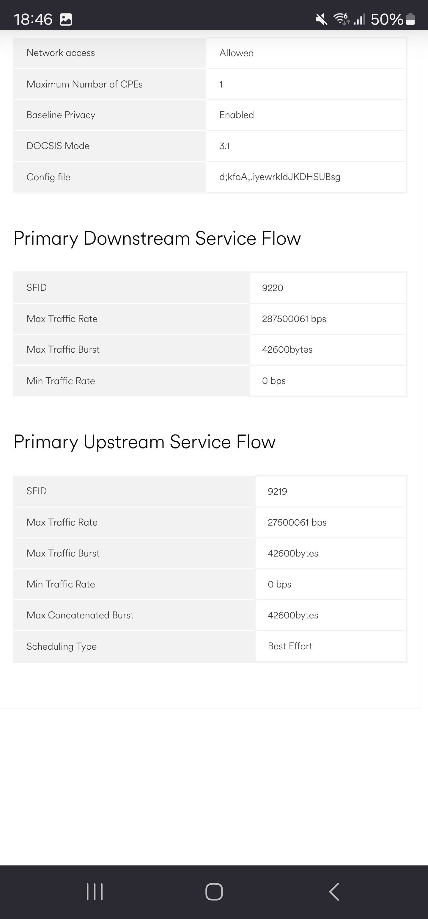Viewport: 428px width, 919px height.
Task: Tap the home navigation button
Action: pos(214,892)
